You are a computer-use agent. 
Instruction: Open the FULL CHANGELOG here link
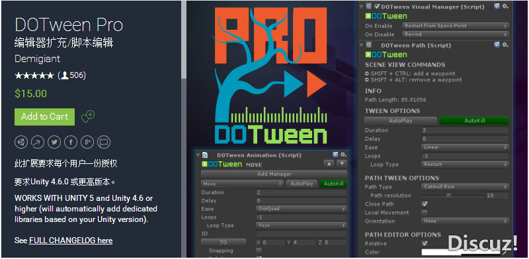71,240
